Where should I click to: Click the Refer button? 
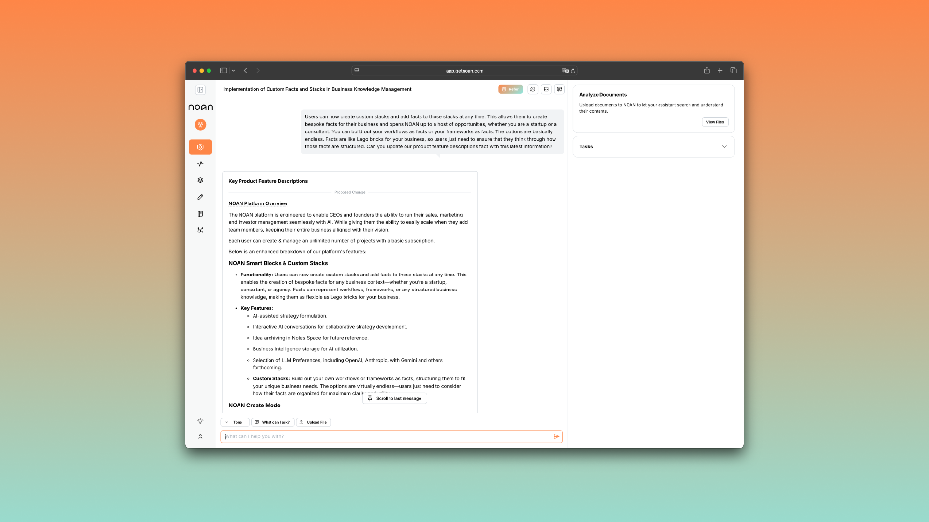510,89
